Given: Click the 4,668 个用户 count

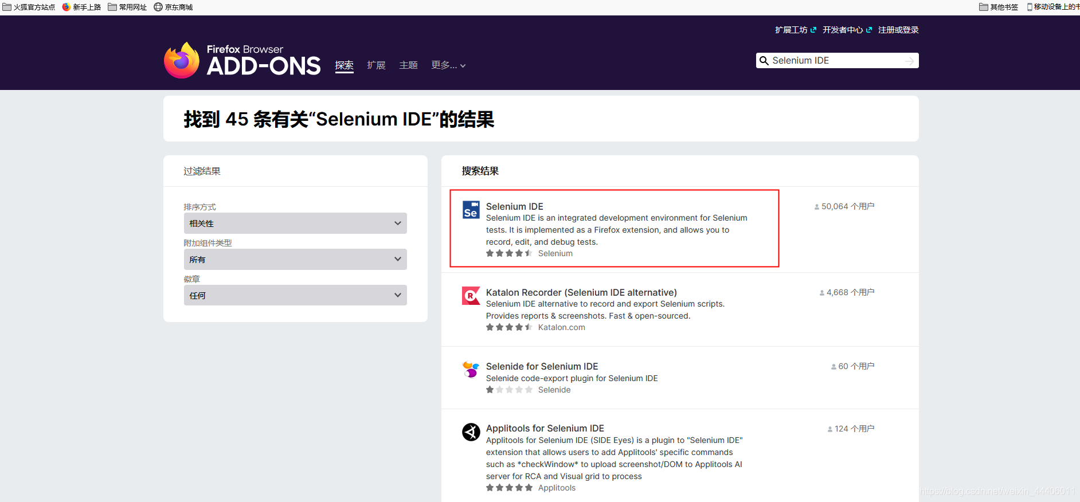Looking at the screenshot, I should pos(847,292).
